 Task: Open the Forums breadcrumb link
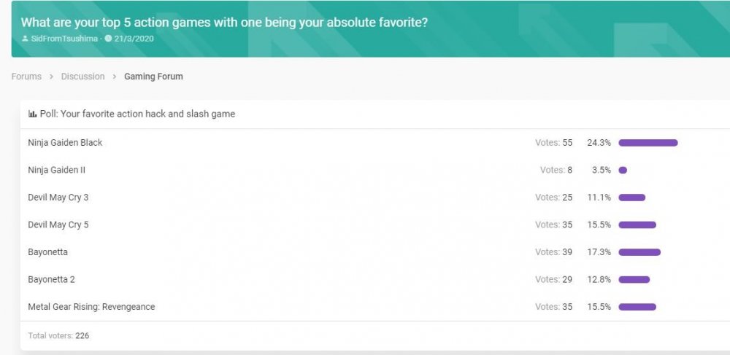pos(26,77)
